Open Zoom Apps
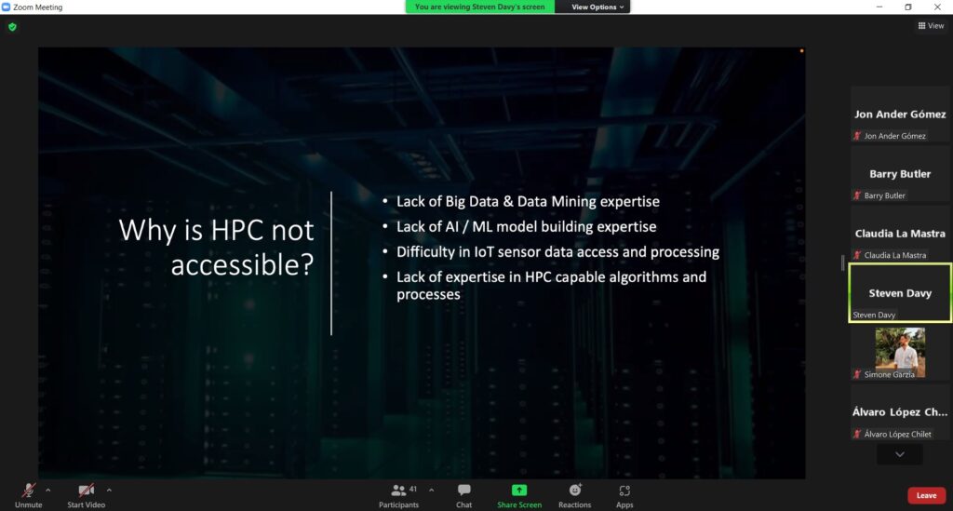Viewport: 953px width, 511px height. click(x=624, y=495)
